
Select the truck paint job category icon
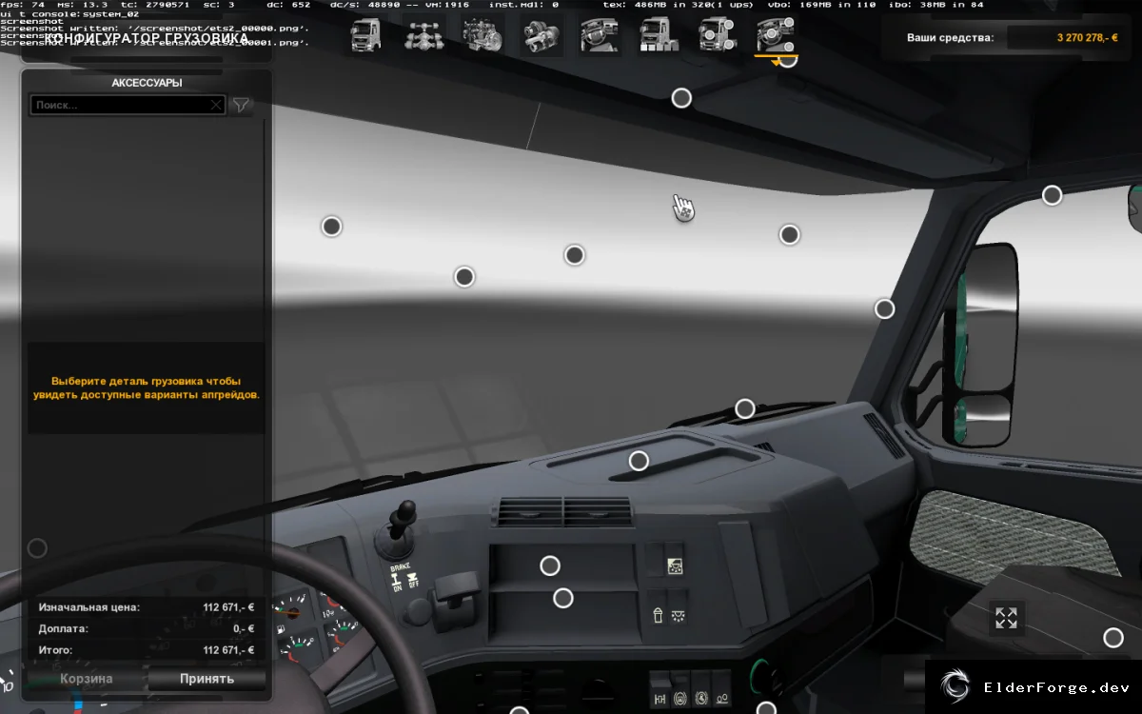658,35
